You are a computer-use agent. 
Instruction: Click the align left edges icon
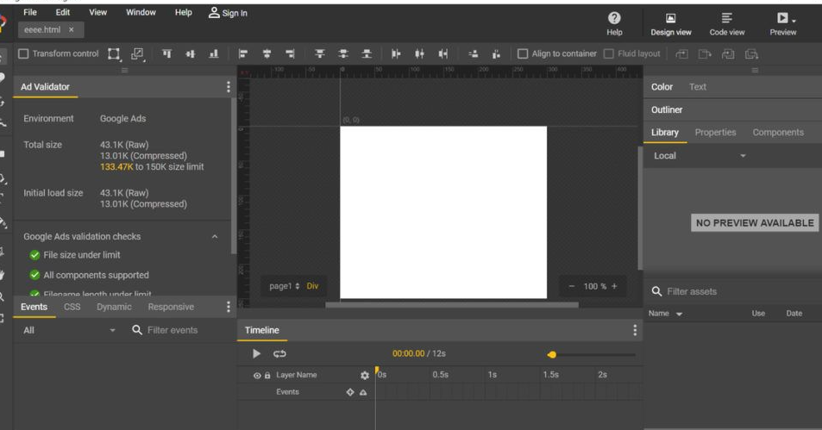point(242,54)
